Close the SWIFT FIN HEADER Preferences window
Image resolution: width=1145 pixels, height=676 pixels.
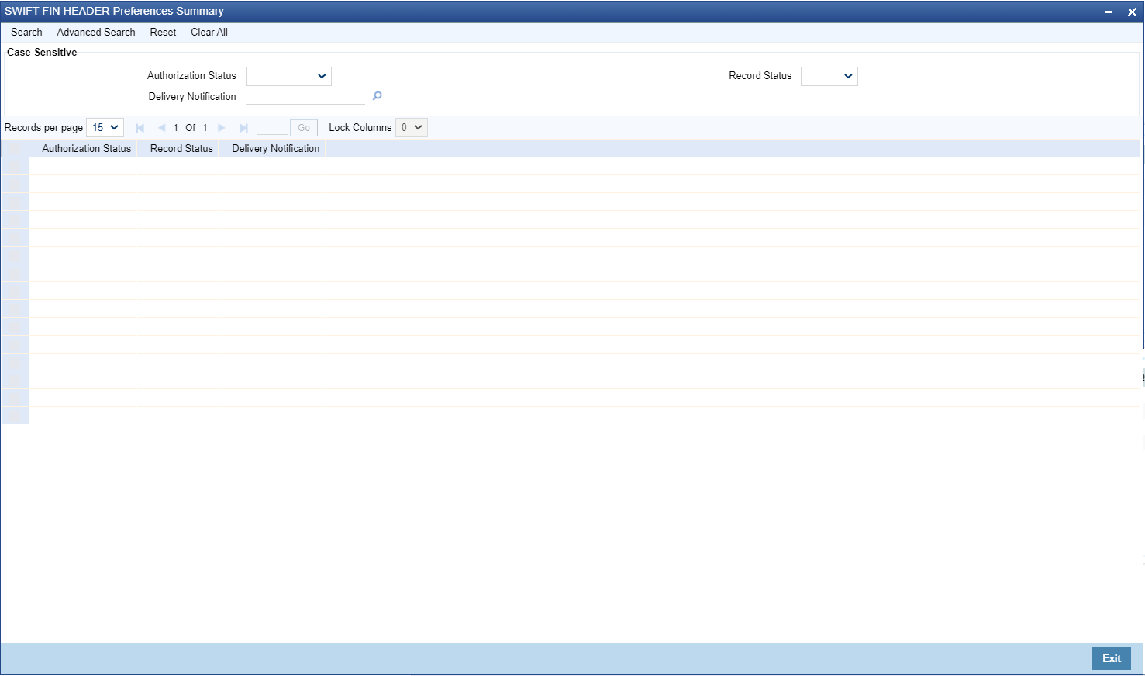click(x=1132, y=12)
